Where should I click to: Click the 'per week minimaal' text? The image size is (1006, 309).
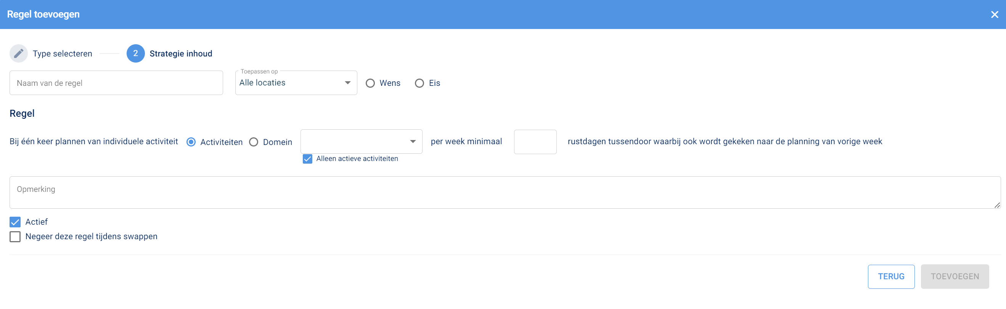(x=466, y=142)
